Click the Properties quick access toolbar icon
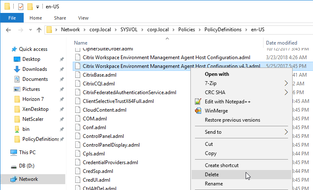 coord(21,7)
